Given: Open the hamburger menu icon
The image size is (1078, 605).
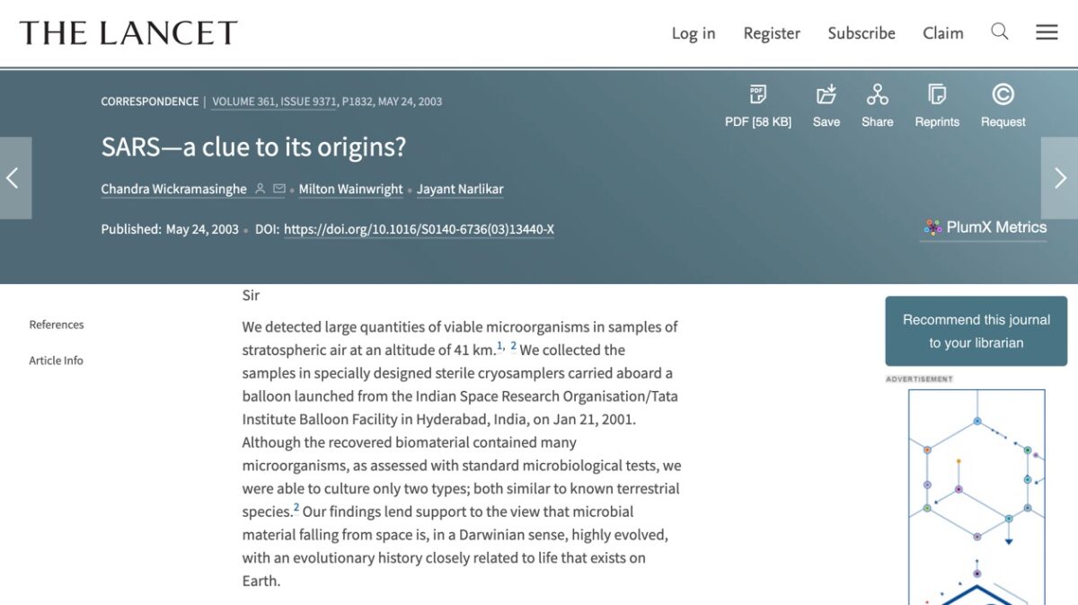Looking at the screenshot, I should (x=1047, y=32).
